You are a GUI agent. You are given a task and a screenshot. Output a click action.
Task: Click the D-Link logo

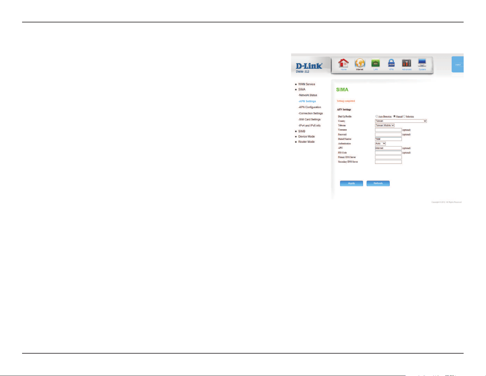309,66
